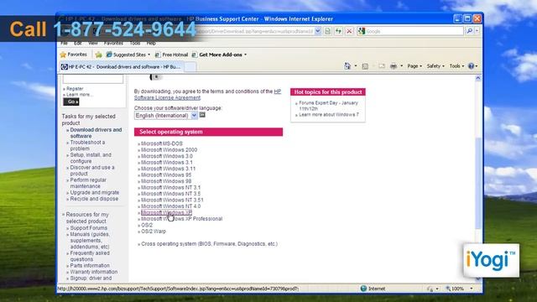
Task: Open the 100% zoom level control
Action: pos(459,289)
